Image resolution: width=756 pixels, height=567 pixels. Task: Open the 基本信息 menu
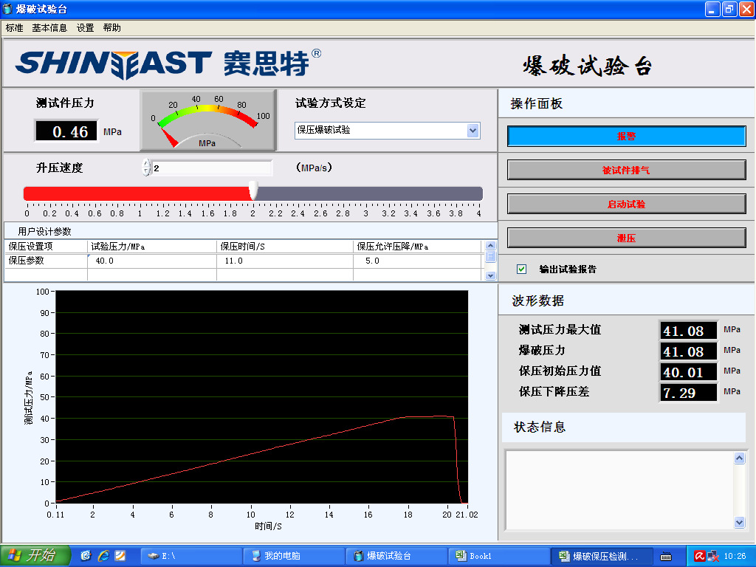coord(49,28)
